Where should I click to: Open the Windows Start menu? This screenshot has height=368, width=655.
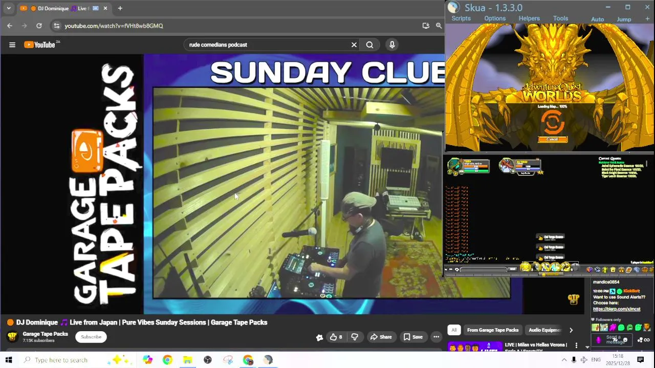9,360
